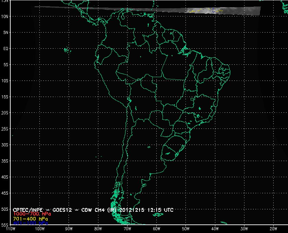Click the Galapagos Islands outline near equator
The image size is (288, 233).
(66, 51)
